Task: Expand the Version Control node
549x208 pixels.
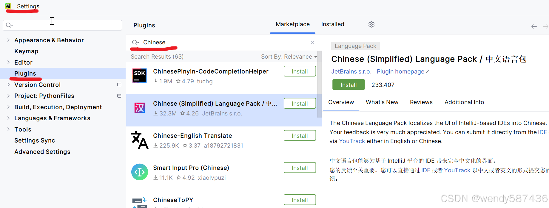Action: click(x=8, y=85)
